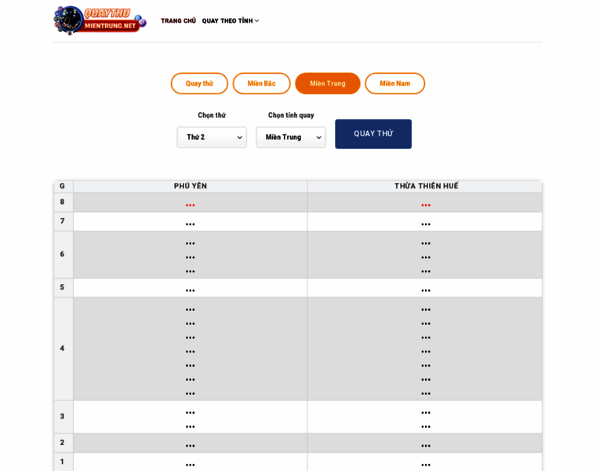
Task: Click Phú Yên red prize 8 result
Action: point(190,205)
